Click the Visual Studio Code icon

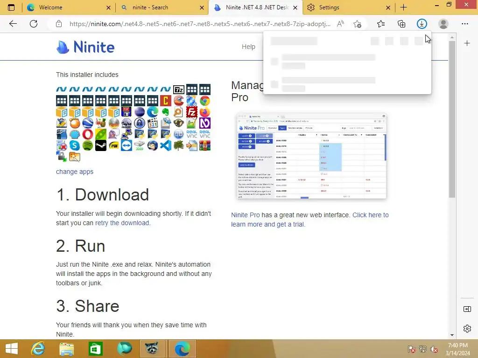166,145
